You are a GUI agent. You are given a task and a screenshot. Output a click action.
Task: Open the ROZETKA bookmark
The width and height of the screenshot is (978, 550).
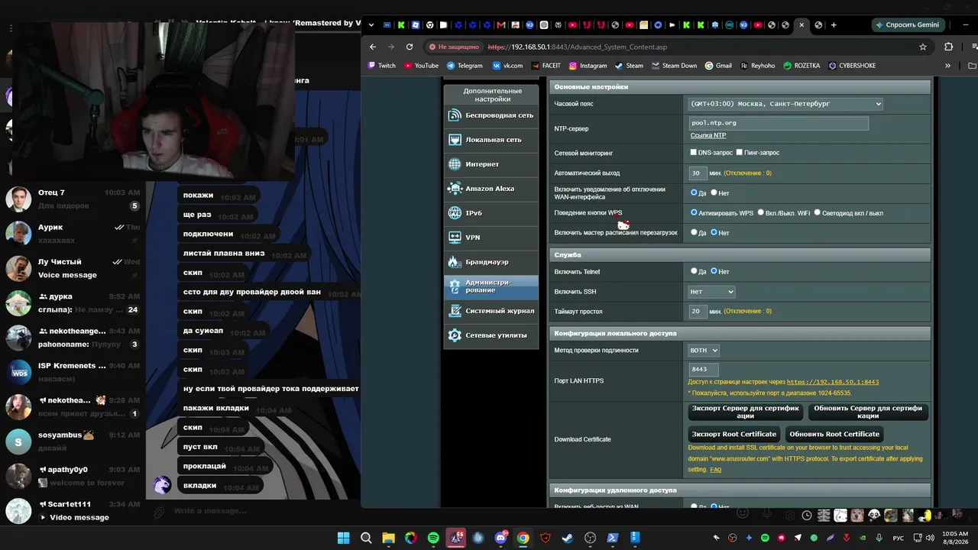[x=802, y=66]
